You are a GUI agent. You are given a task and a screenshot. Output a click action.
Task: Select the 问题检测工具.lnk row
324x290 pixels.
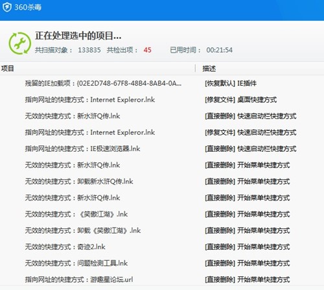[162, 263]
